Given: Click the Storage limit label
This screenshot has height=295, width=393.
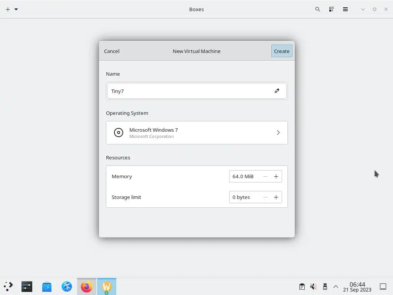Looking at the screenshot, I should click(126, 197).
